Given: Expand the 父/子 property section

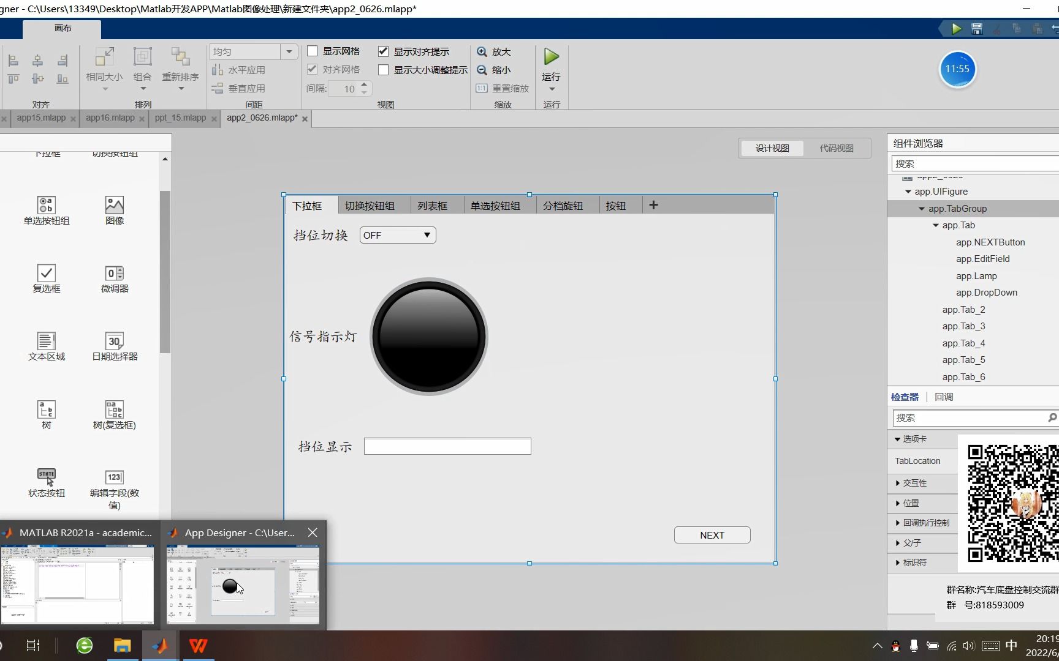Looking at the screenshot, I should point(898,543).
